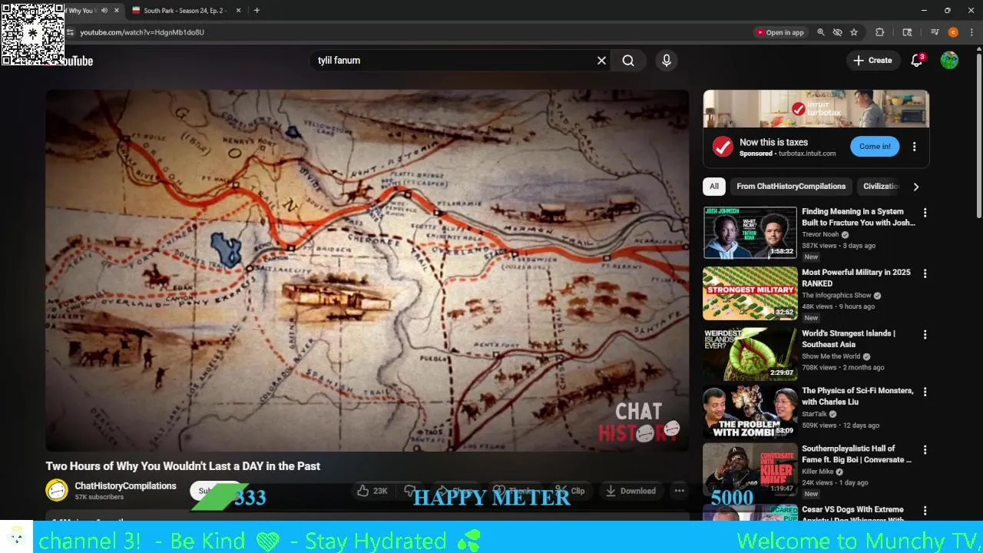The width and height of the screenshot is (983, 553).
Task: Open the StarTalk channel link
Action: pos(814,414)
